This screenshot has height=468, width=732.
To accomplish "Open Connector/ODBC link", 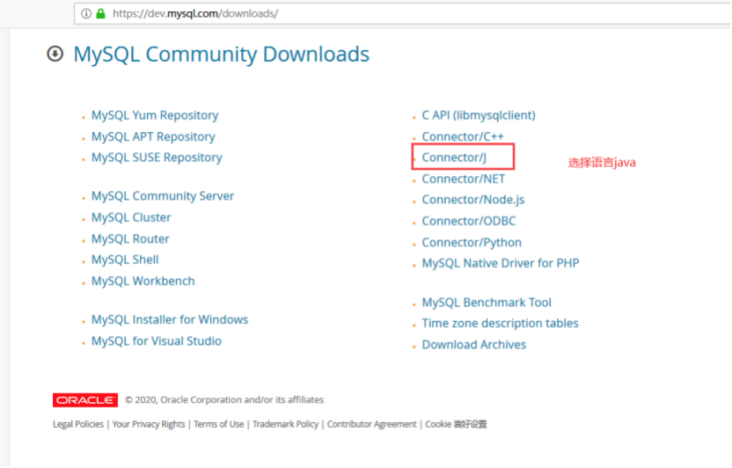I will point(469,221).
